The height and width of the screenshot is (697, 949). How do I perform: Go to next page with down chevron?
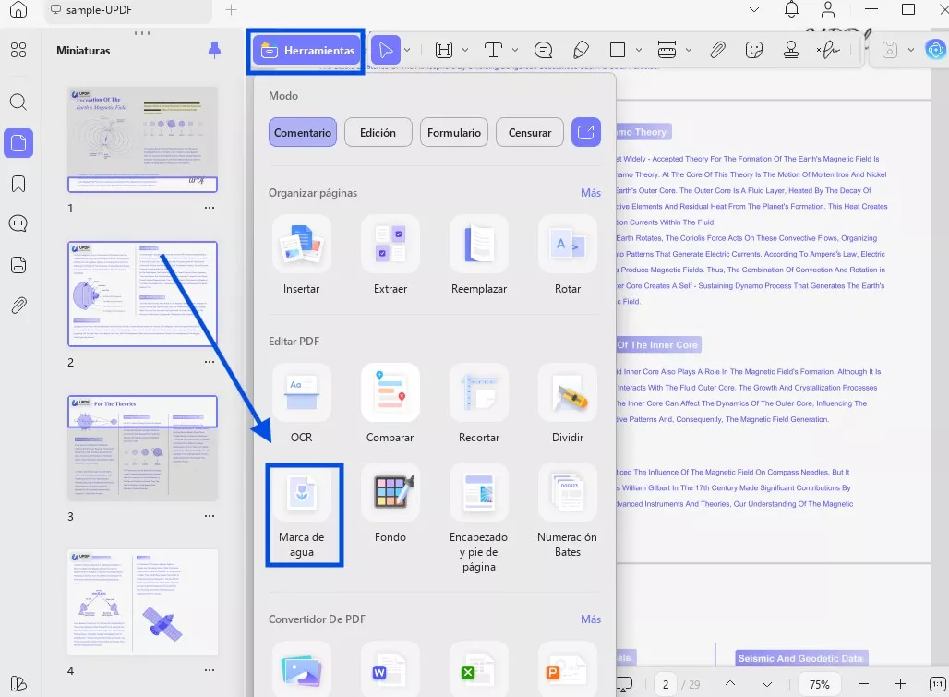[767, 684]
